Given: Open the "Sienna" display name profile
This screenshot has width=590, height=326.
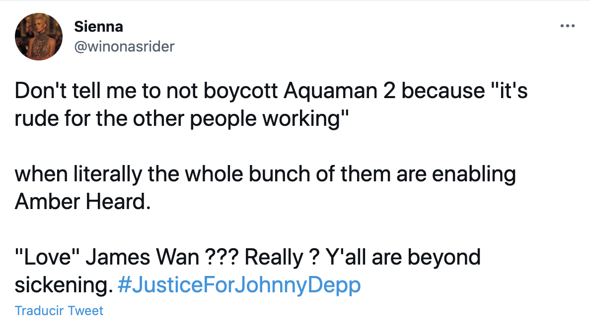Looking at the screenshot, I should pos(98,26).
